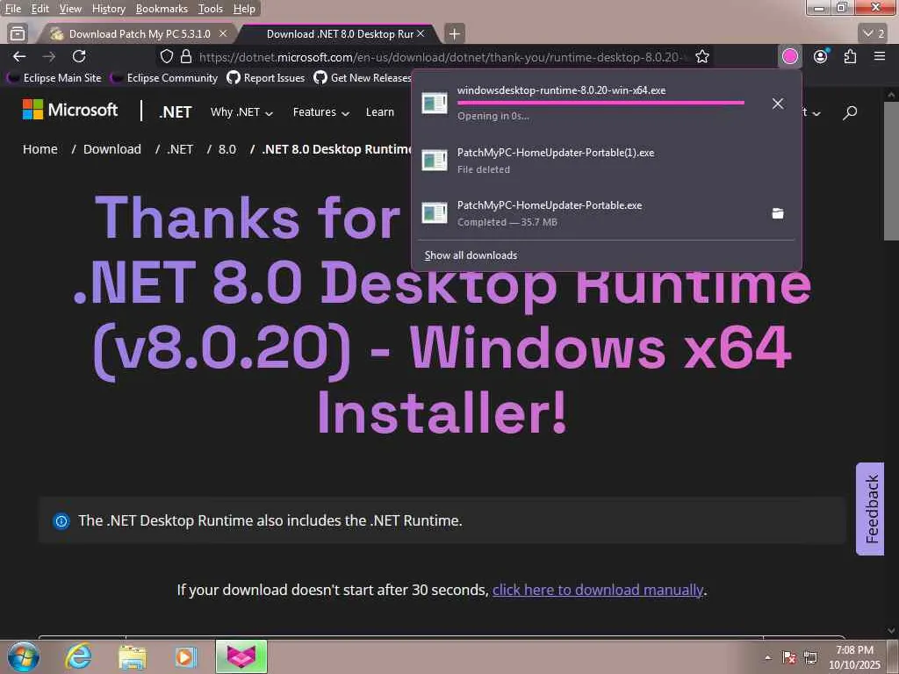Close the Download .NET 8.0 Desktop tab
This screenshot has width=899, height=674.
click(x=421, y=34)
